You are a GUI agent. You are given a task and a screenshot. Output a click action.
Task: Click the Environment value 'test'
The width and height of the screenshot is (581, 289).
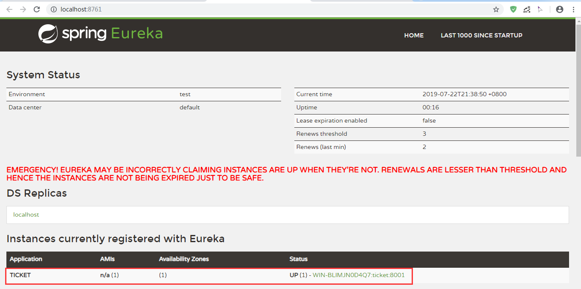point(185,94)
